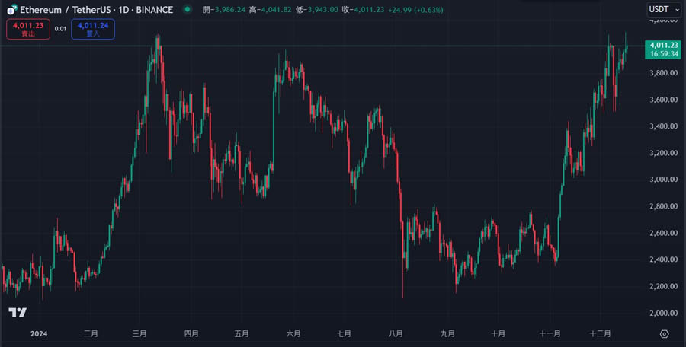Image resolution: width=686 pixels, height=347 pixels.
Task: Click the green market status indicator dot
Action: [x=187, y=9]
